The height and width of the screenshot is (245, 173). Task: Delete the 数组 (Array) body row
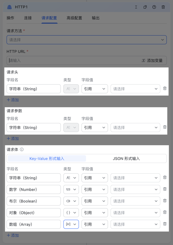click(165, 224)
